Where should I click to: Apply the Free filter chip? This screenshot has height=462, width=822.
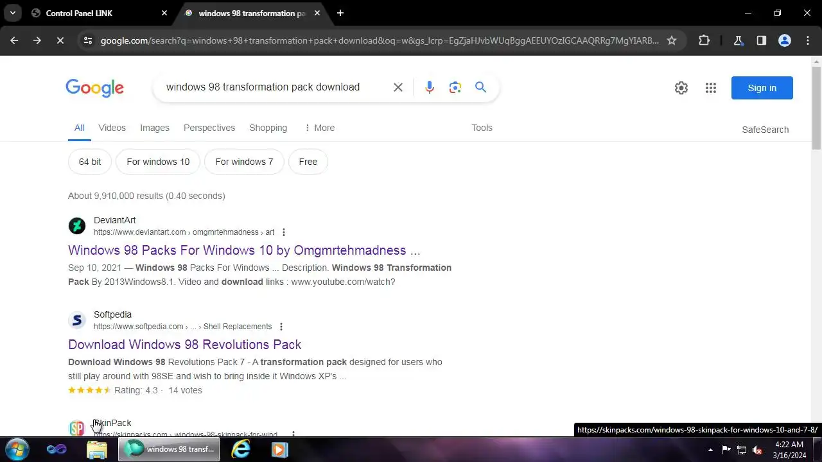308,162
